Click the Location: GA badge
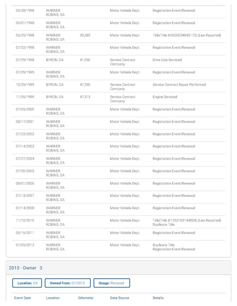The image size is (237, 306). (x=27, y=283)
